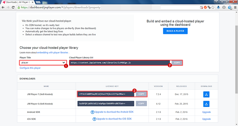Click 'Dec. 17, 2015' release date

pyautogui.click(x=181, y=94)
